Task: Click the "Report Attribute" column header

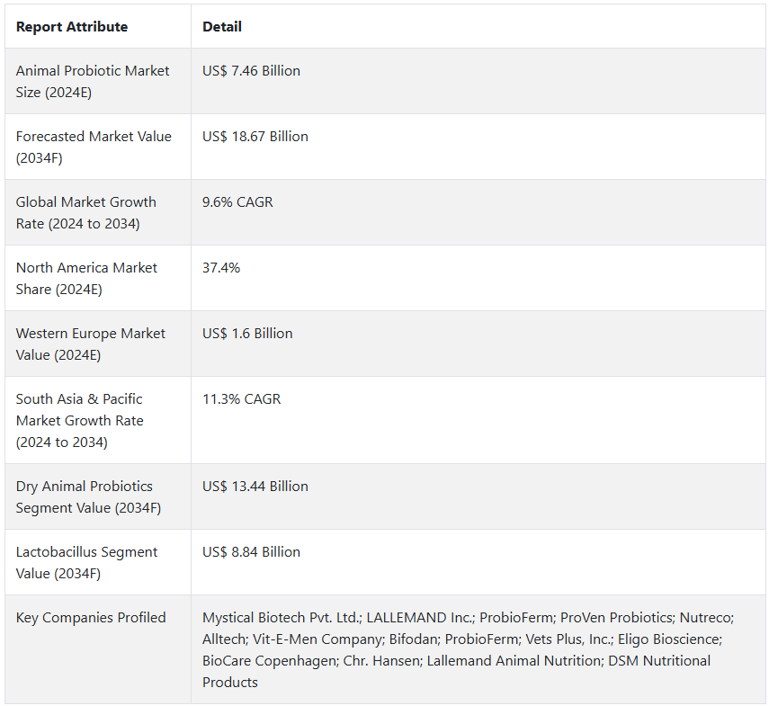Action: point(72,27)
